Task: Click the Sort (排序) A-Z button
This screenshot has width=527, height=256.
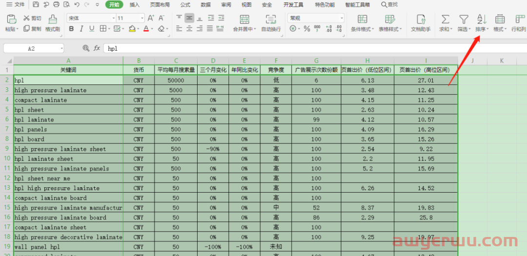Action: (x=482, y=23)
